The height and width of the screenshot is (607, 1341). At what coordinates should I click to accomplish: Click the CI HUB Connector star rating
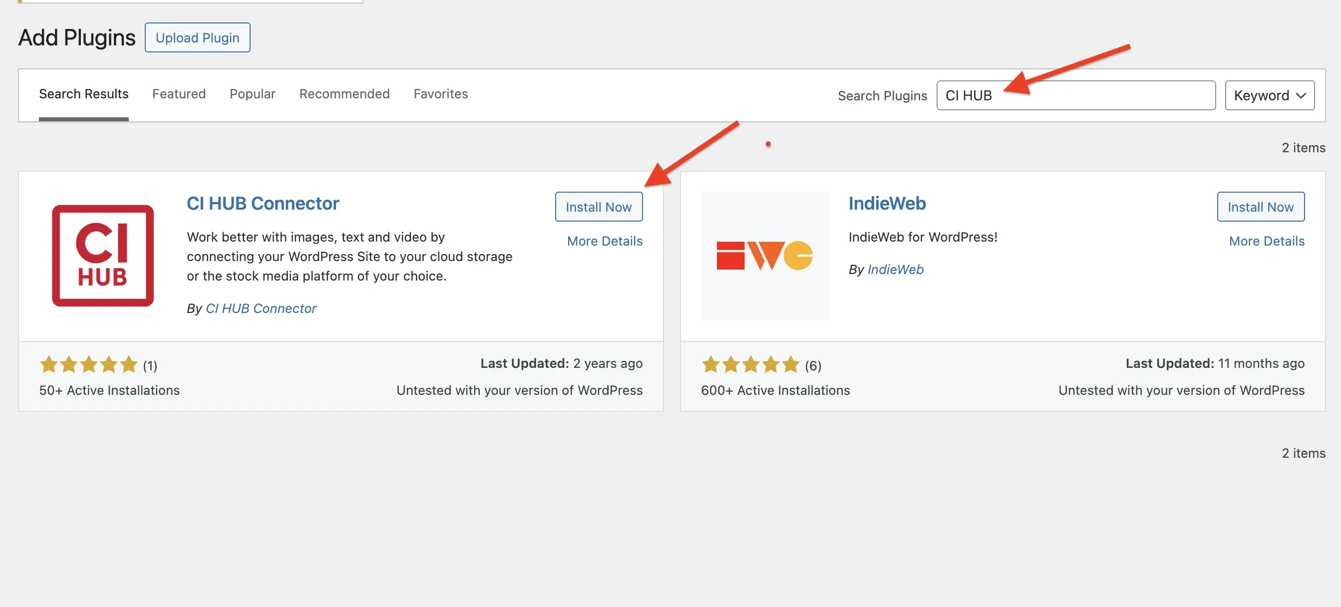tap(88, 364)
